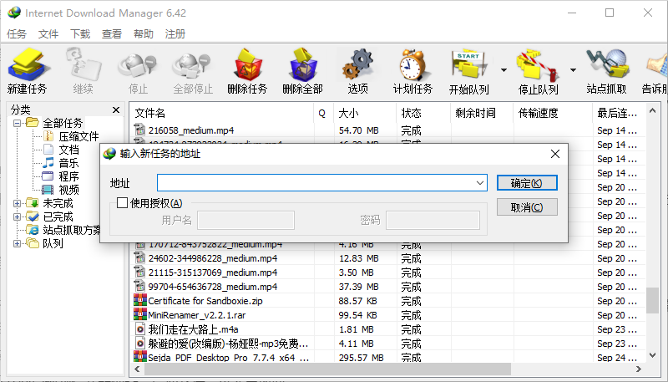This screenshot has width=668, height=382.
Task: Click the list scroll-up arrow
Action: click(x=652, y=111)
